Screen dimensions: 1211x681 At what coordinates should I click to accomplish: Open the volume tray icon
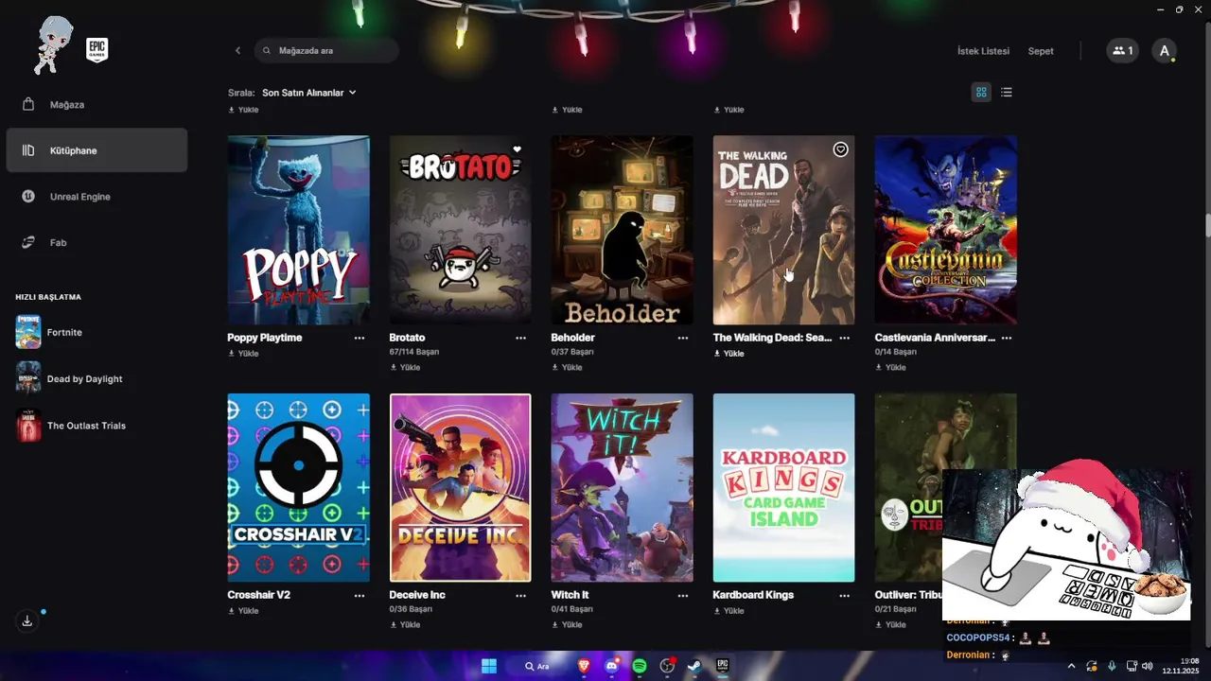[x=1147, y=666]
